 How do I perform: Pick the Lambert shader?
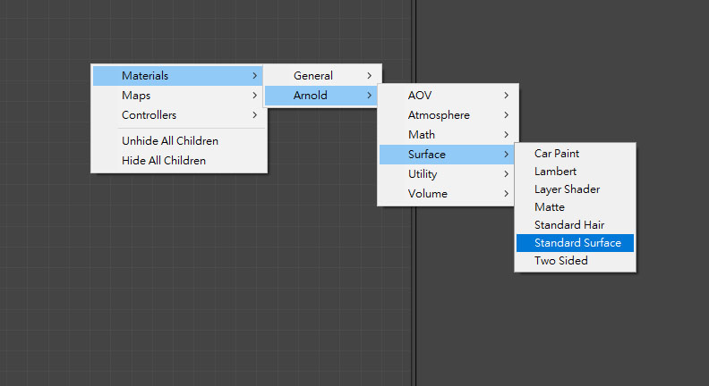coord(556,172)
